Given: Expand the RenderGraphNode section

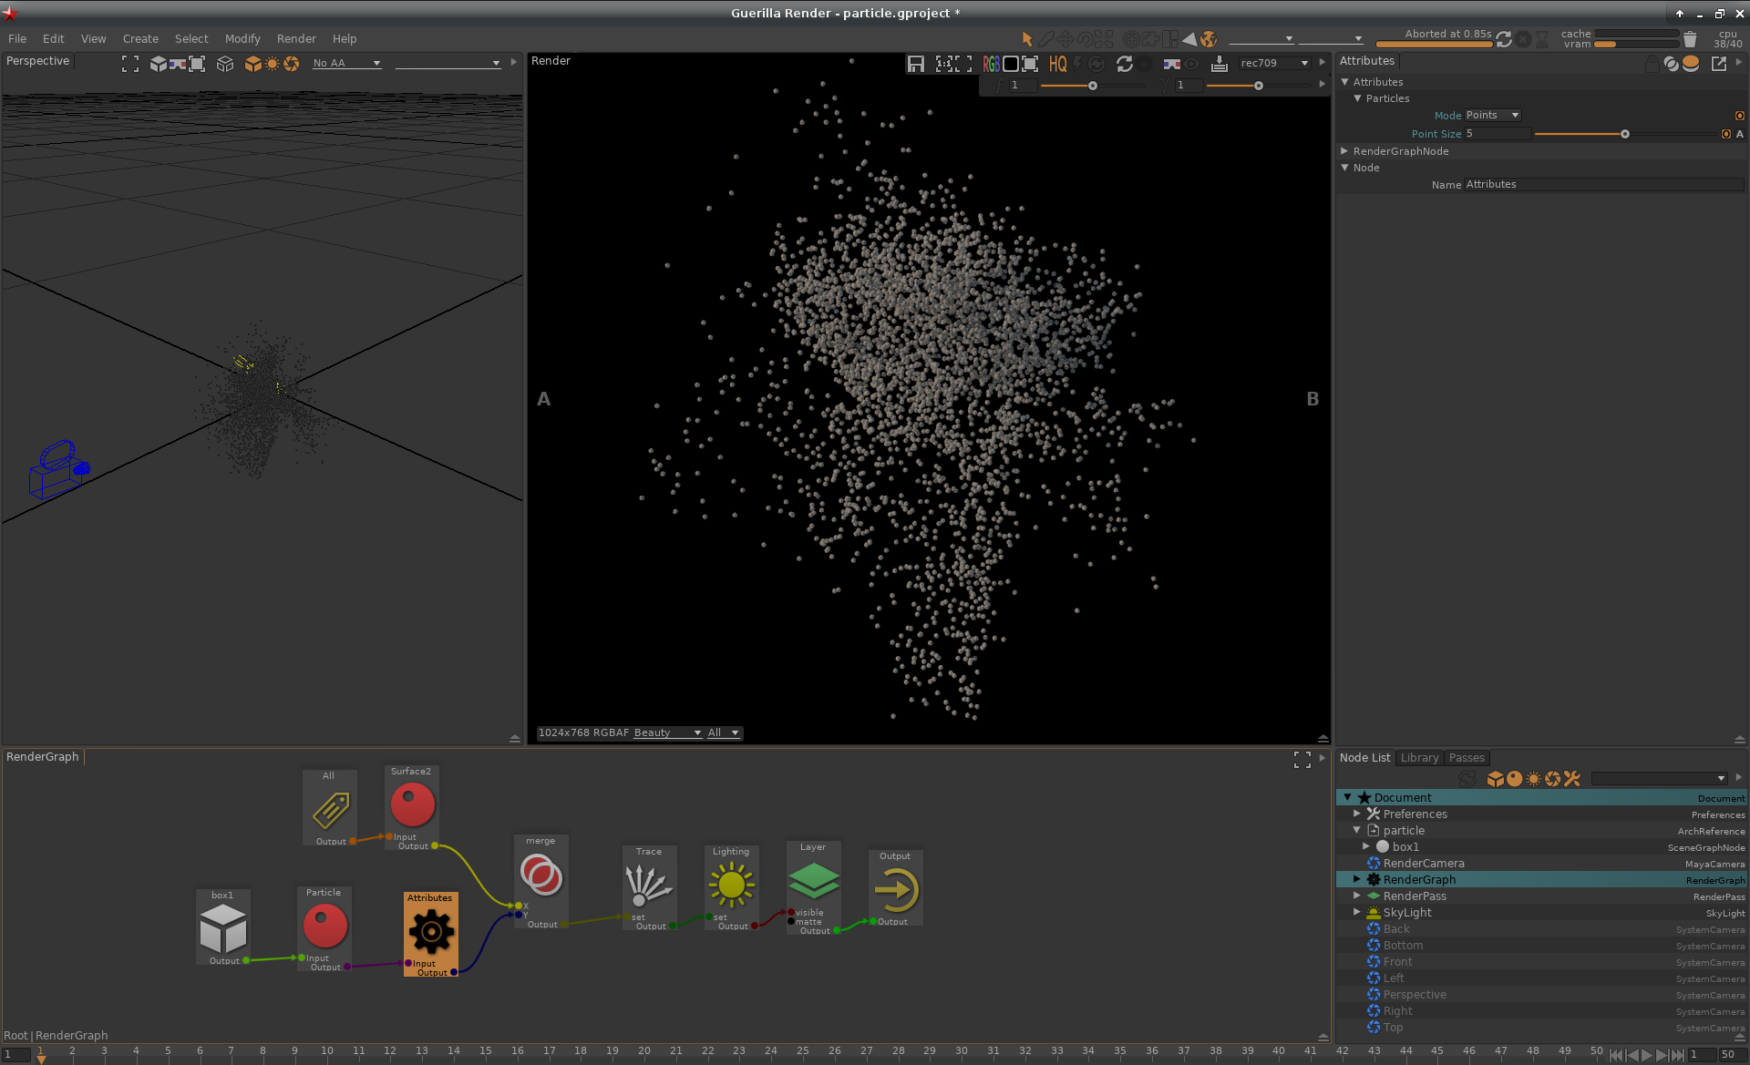Looking at the screenshot, I should tap(1344, 151).
